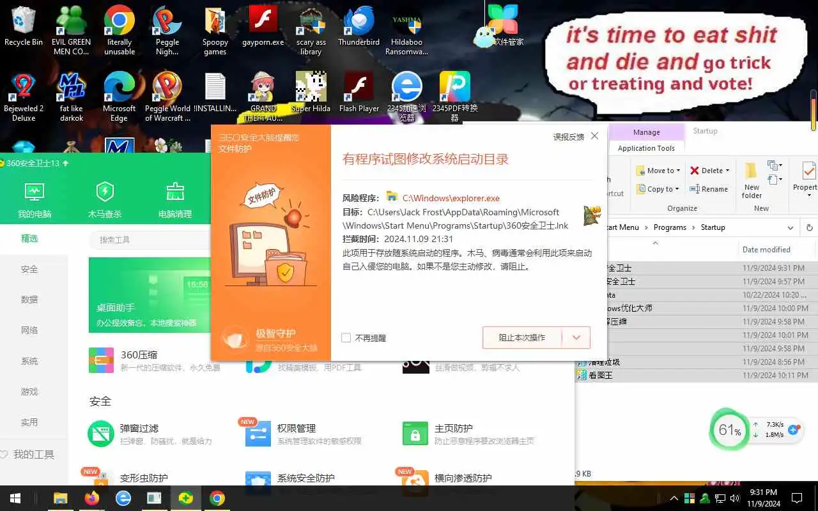Screen dimensions: 818x511
Task: Open the Peggle Nights desktop shortcut
Action: coord(167,30)
